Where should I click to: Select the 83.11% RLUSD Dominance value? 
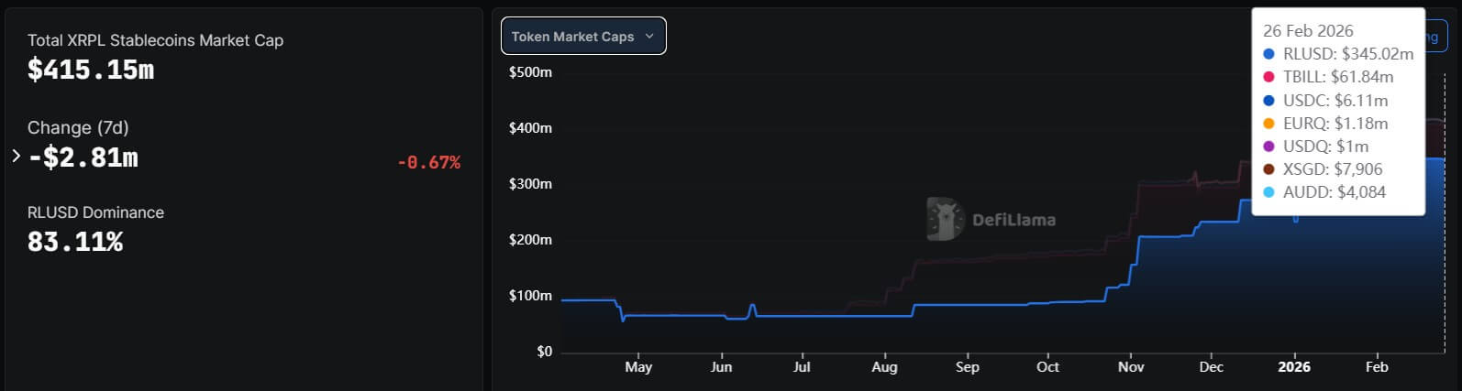click(75, 242)
